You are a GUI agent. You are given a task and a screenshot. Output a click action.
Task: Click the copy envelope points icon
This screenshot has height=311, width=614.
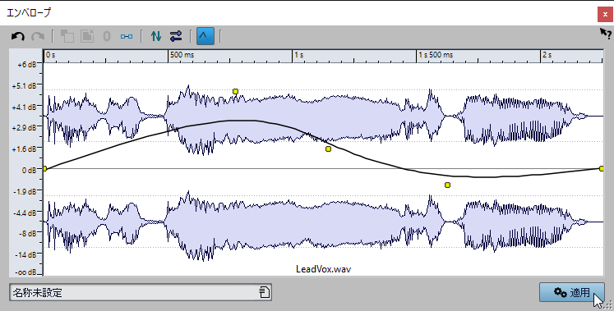point(67,36)
